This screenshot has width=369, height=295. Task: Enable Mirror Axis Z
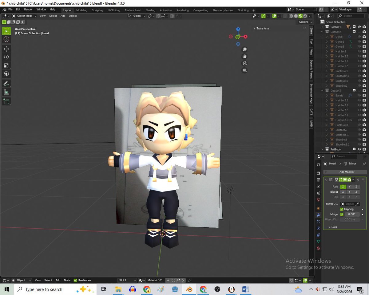356,187
